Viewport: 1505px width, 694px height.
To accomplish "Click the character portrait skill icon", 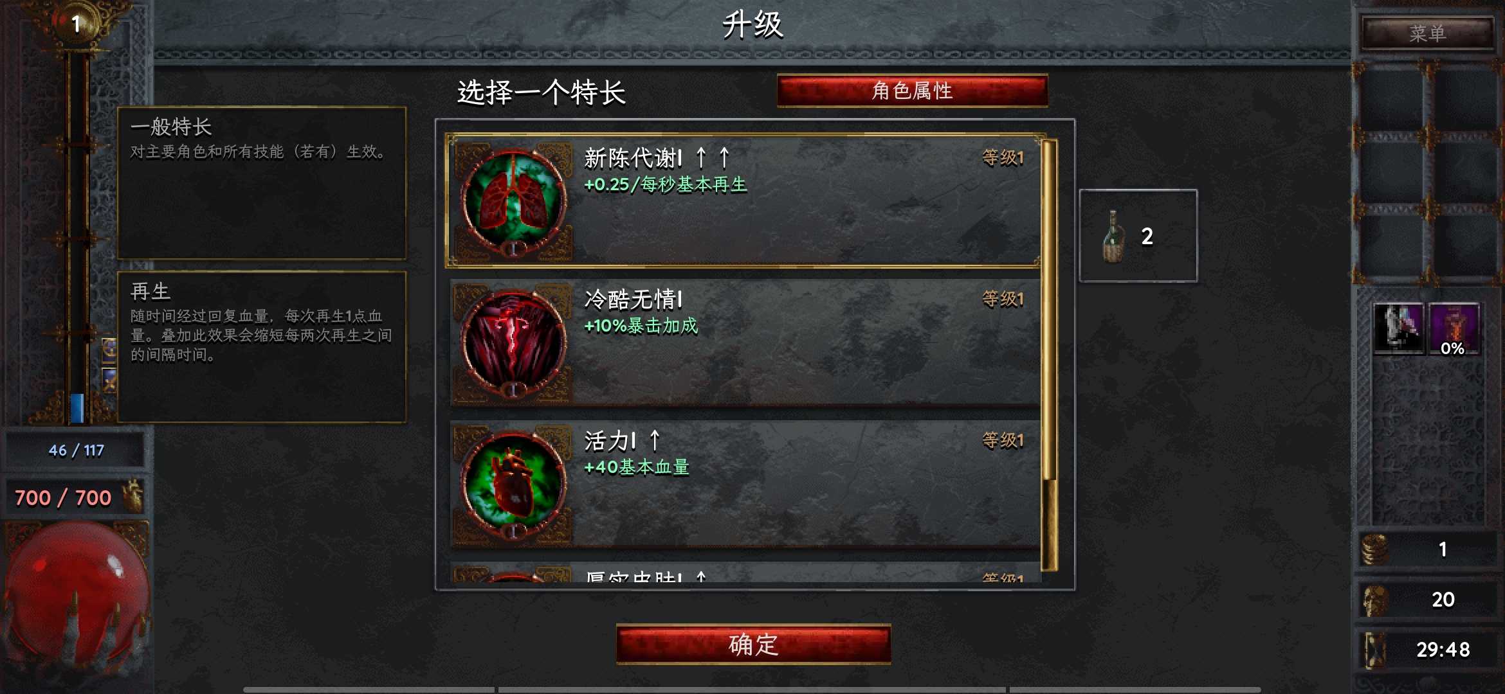I will click(1398, 328).
